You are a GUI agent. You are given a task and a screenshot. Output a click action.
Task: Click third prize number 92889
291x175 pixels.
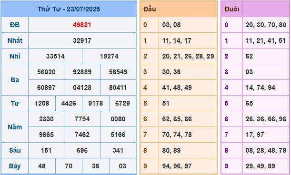tap(82, 72)
